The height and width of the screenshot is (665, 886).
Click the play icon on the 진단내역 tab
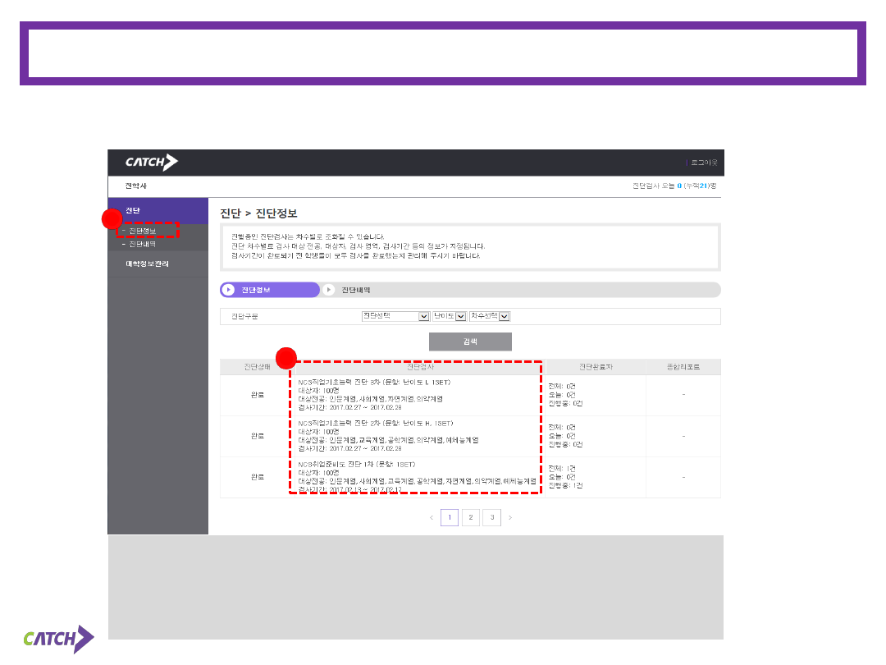click(x=329, y=290)
